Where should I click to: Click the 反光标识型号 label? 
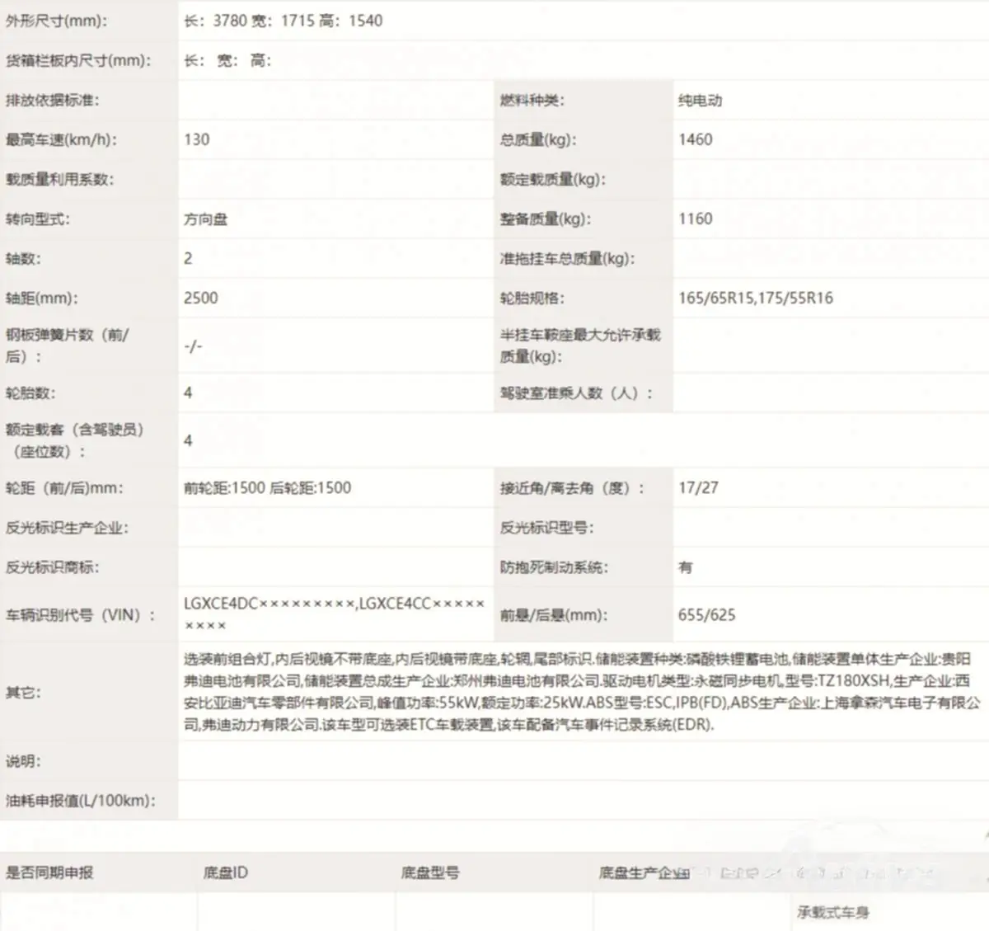(x=546, y=527)
